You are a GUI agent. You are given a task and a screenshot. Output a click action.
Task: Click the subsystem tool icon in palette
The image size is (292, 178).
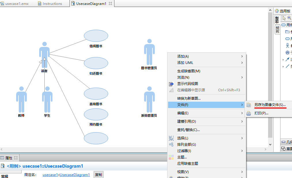287,52
